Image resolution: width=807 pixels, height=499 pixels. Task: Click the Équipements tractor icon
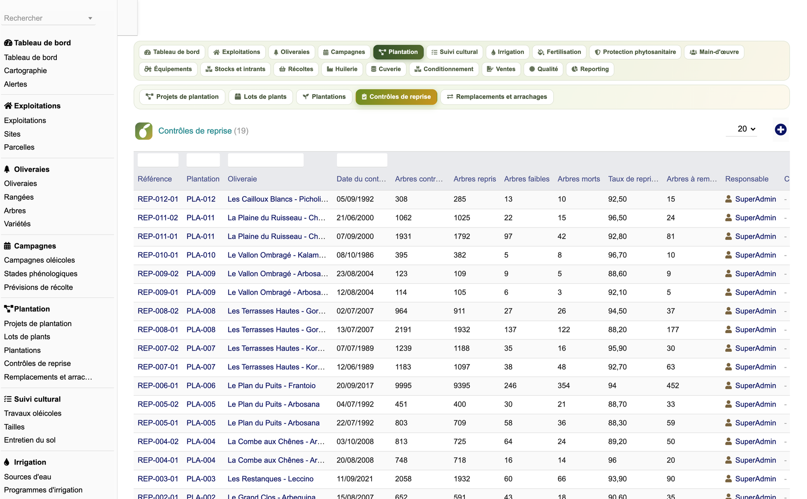pyautogui.click(x=148, y=69)
